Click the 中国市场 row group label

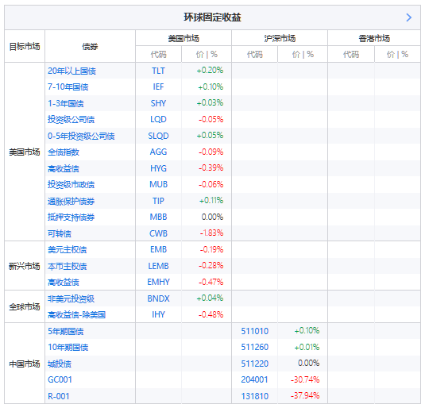[x=25, y=364]
